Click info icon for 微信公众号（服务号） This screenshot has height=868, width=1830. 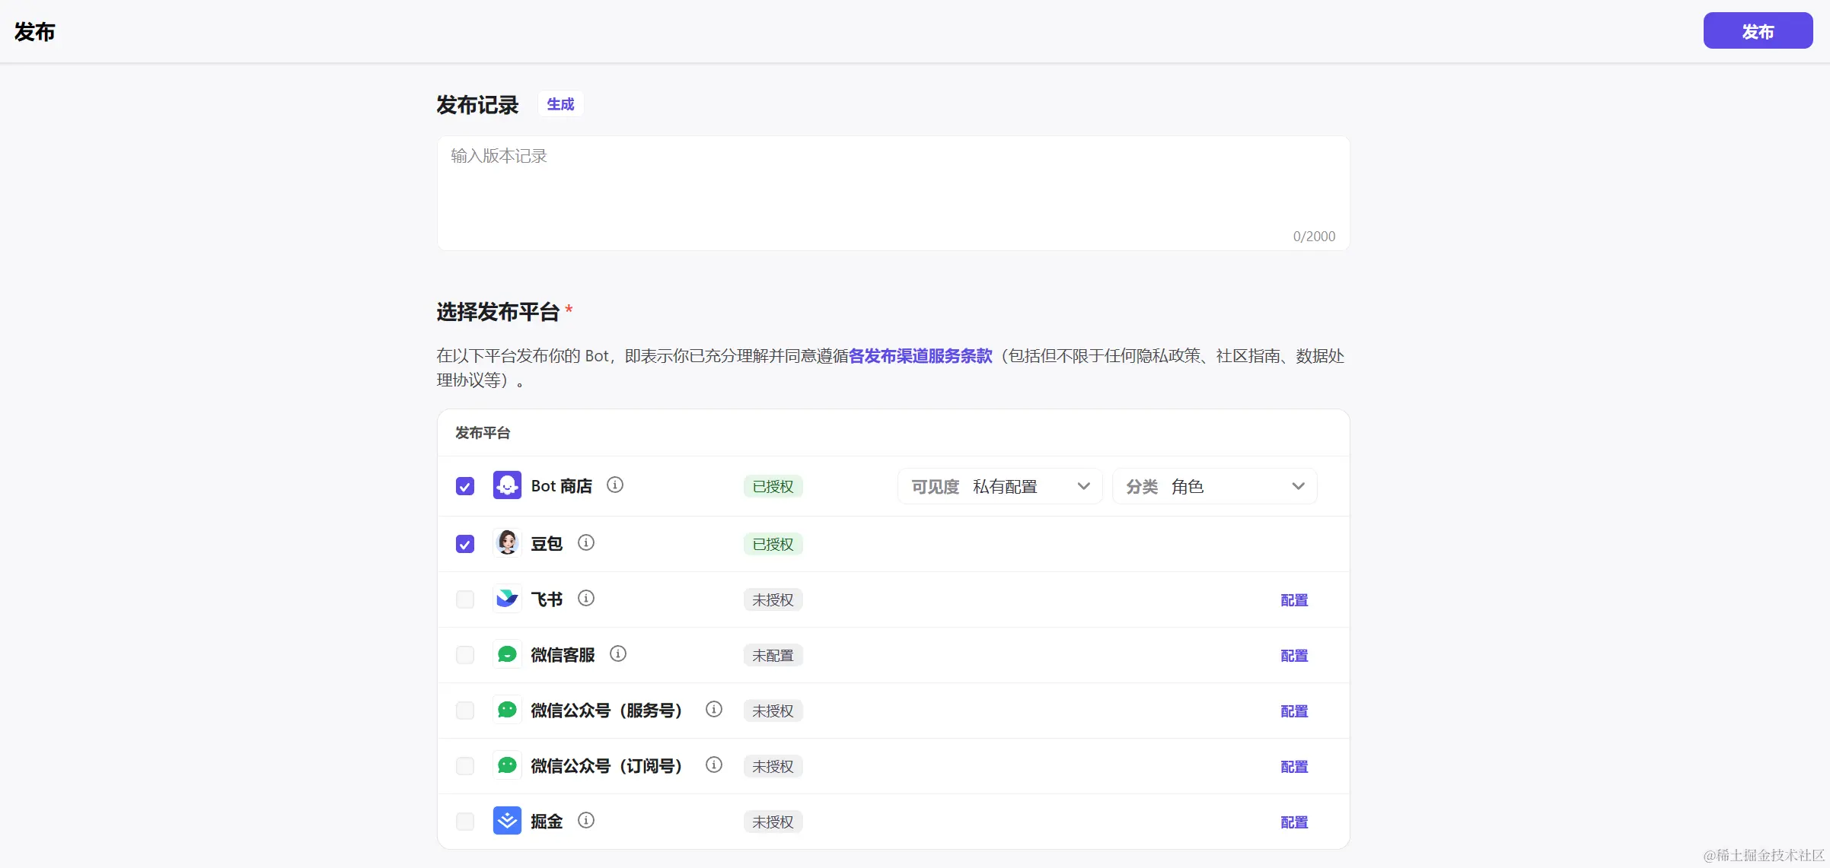713,710
